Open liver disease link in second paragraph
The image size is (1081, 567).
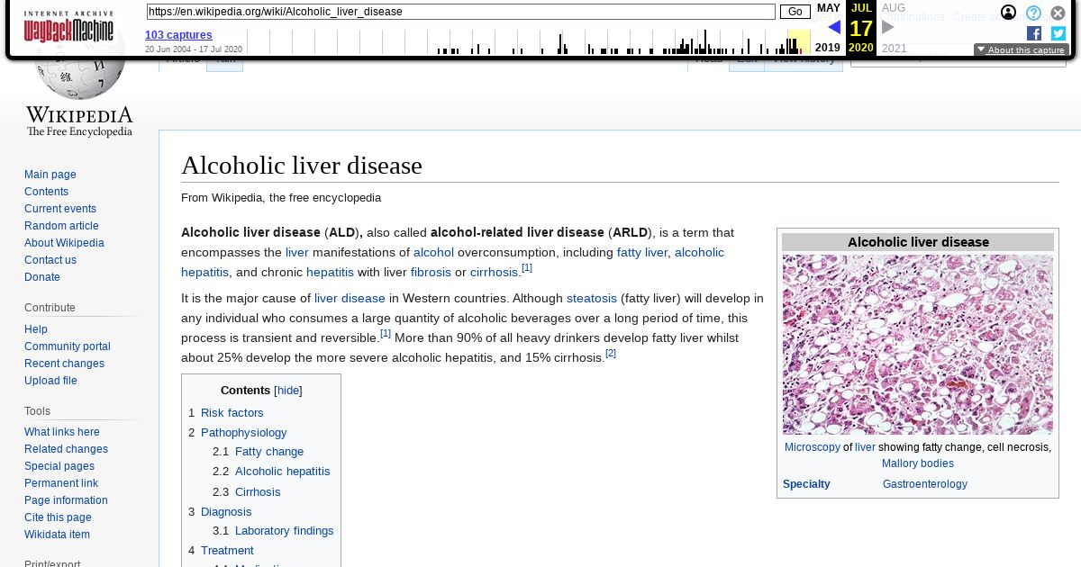350,299
